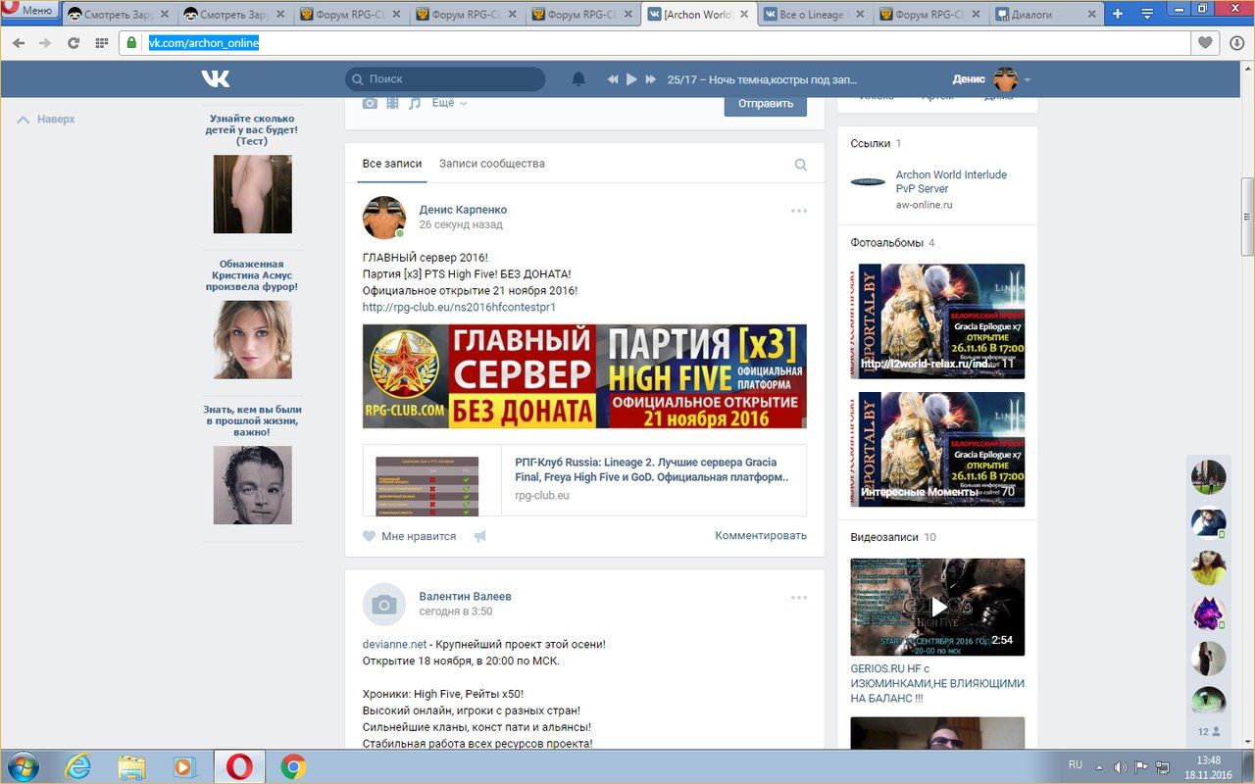The width and height of the screenshot is (1255, 784).
Task: Open Speed Dial grid icon
Action: (x=101, y=43)
